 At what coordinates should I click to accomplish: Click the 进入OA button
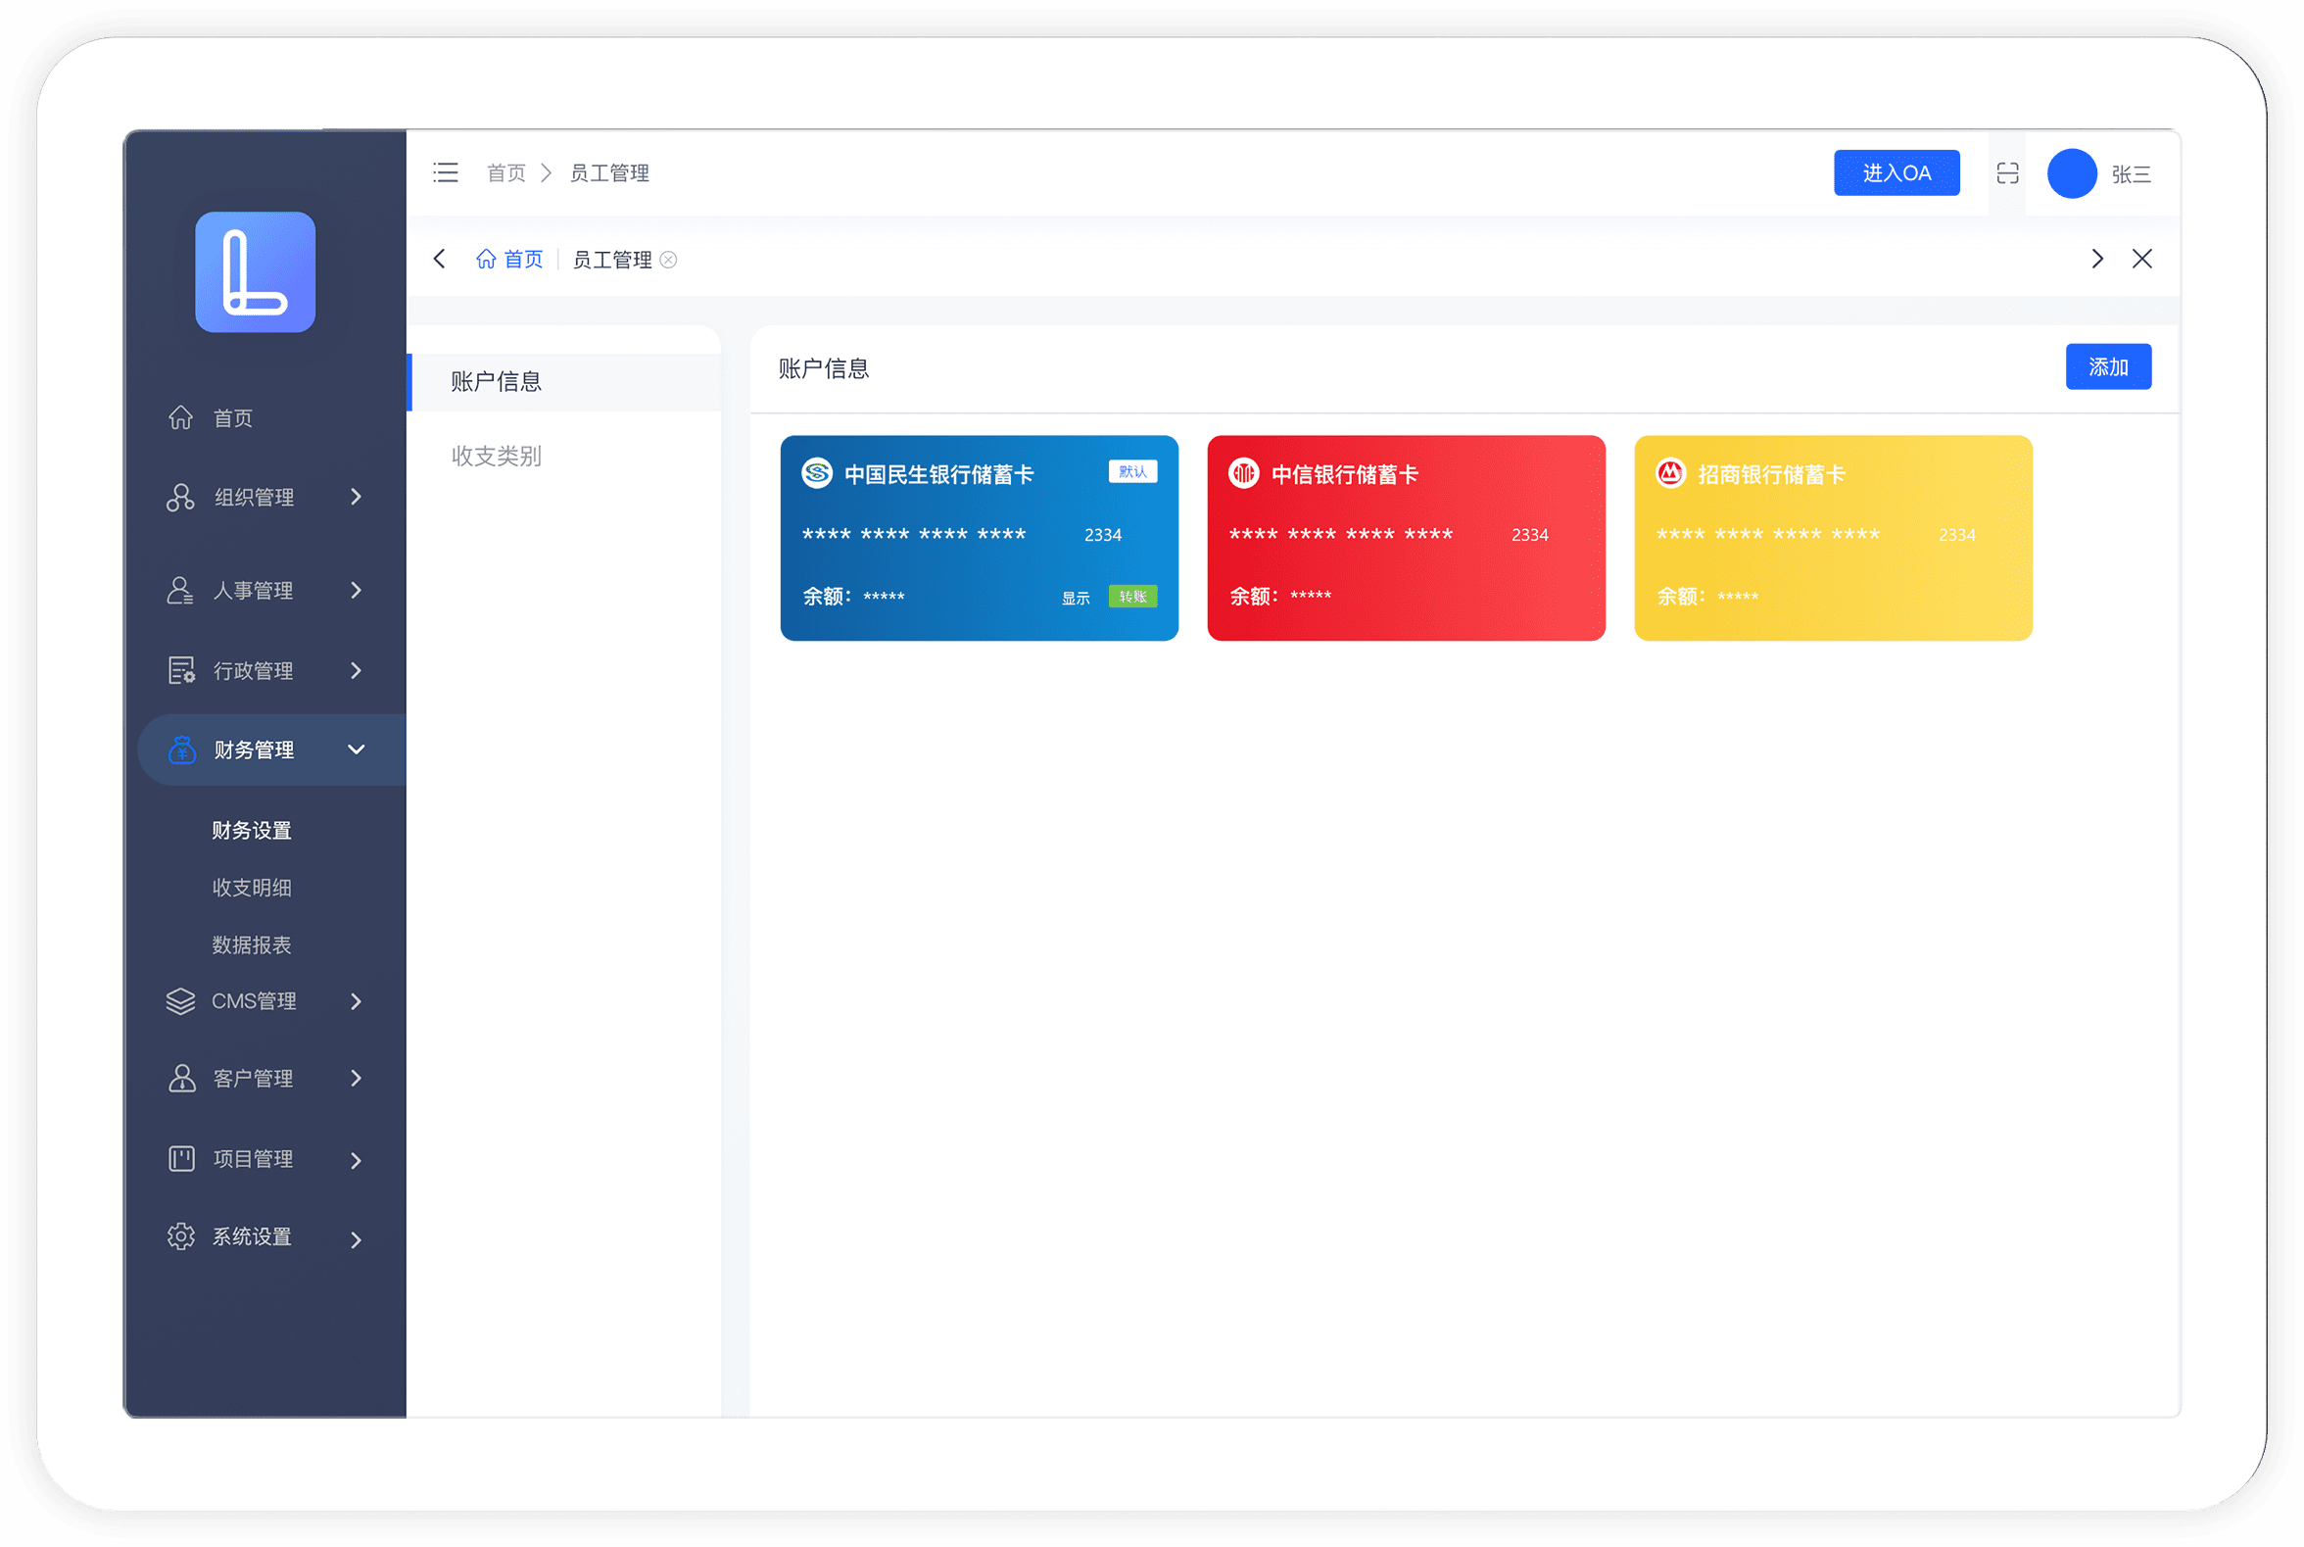[1896, 173]
